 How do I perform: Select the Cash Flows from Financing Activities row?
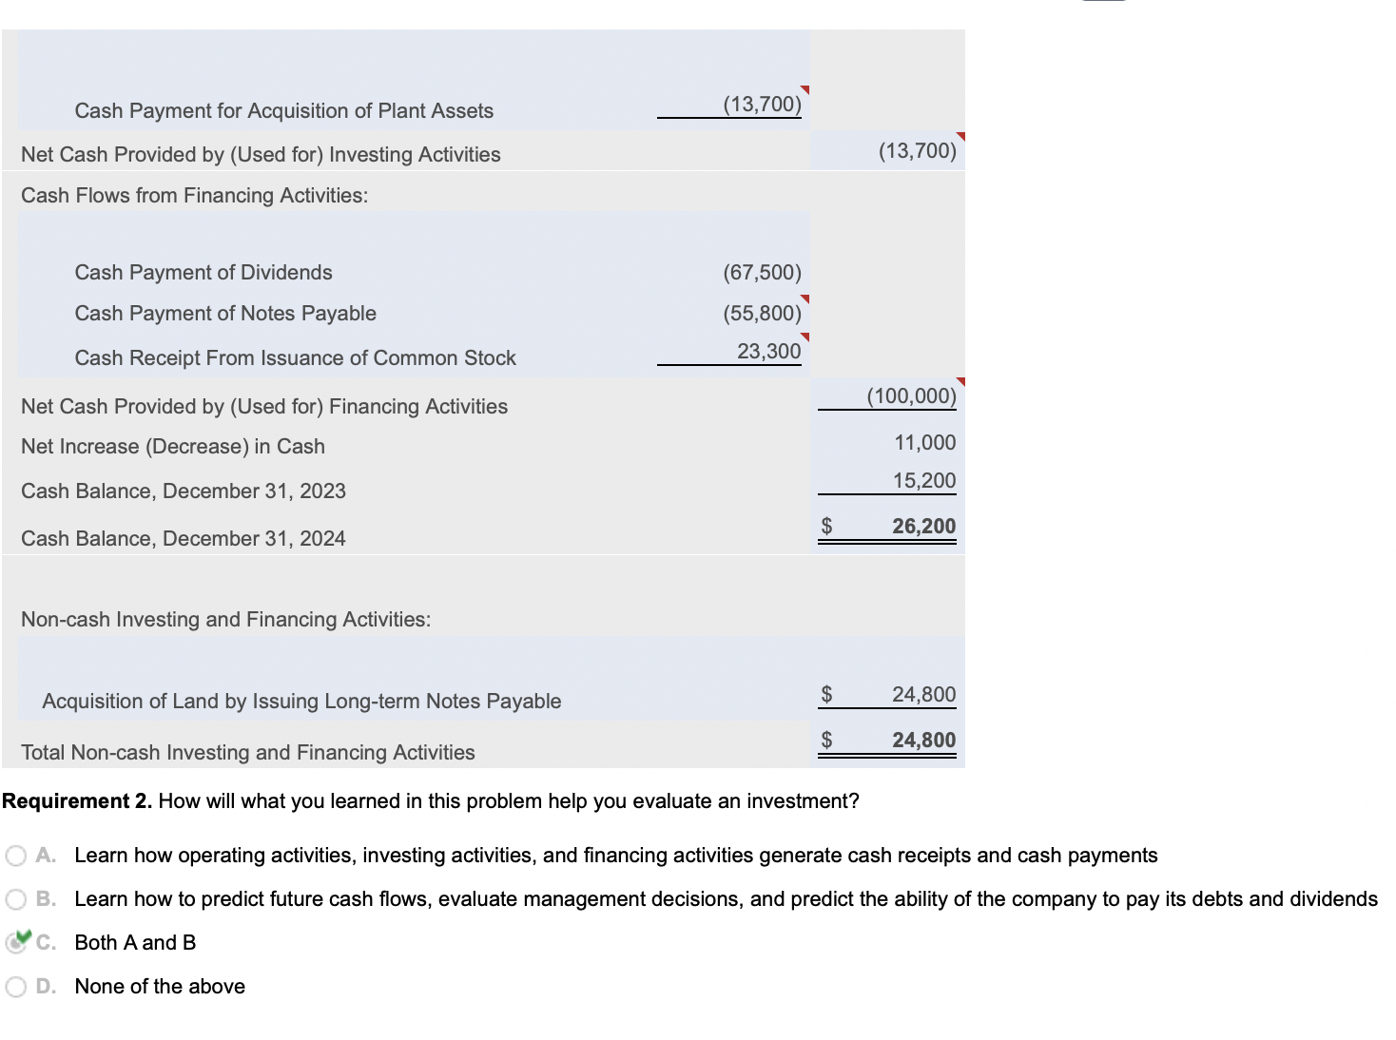pyautogui.click(x=194, y=195)
